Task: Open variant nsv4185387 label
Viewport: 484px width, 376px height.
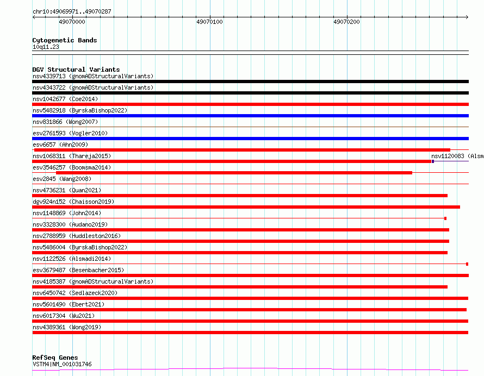Action: click(x=93, y=281)
